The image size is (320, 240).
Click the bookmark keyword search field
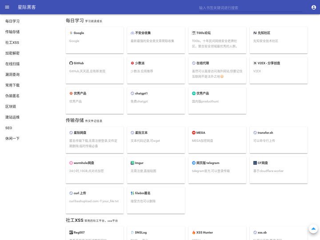[250, 8]
